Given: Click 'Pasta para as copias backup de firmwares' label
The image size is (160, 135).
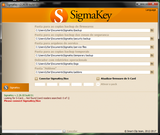Looking at the screenshot, I should click(x=64, y=27).
